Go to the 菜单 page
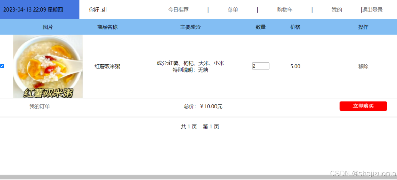The width and height of the screenshot is (397, 180). tap(233, 10)
